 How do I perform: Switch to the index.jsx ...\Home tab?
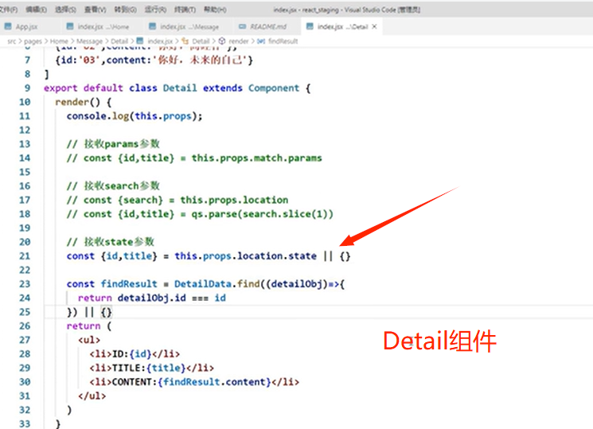click(x=103, y=27)
